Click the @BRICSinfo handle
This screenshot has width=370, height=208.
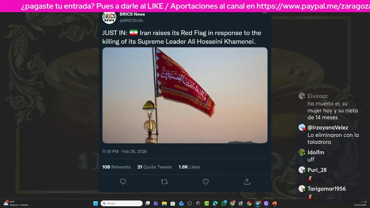(131, 21)
